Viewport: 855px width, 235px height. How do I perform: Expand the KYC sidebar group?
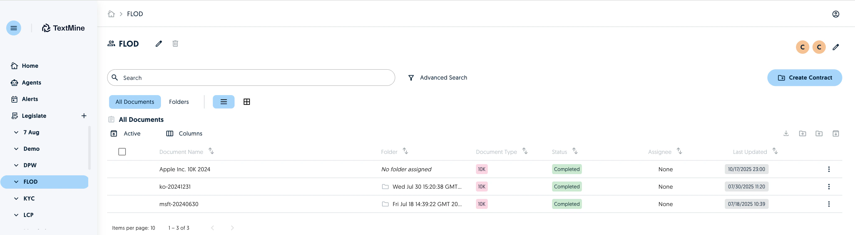[16, 199]
